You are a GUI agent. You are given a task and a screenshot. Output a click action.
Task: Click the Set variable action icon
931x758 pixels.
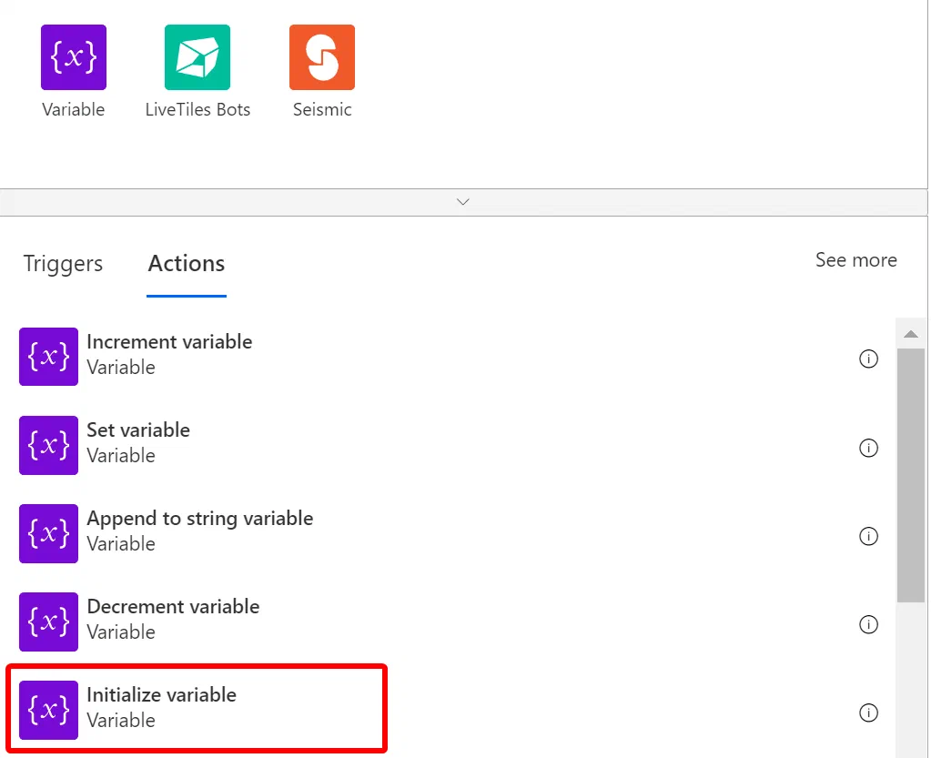click(48, 445)
